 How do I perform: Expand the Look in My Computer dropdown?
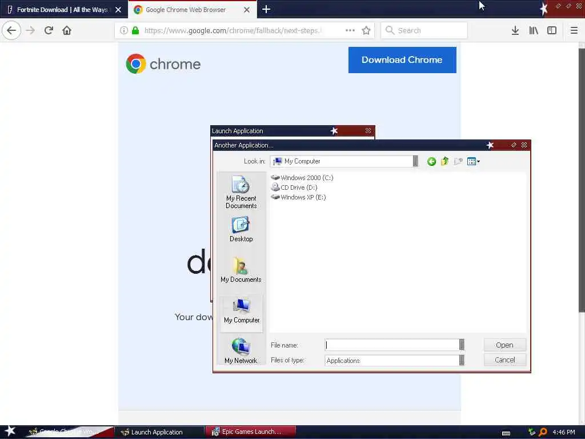pyautogui.click(x=415, y=161)
